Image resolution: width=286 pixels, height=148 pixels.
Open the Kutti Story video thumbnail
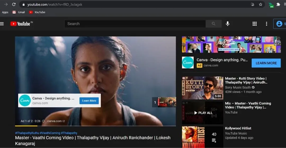[x=203, y=88]
